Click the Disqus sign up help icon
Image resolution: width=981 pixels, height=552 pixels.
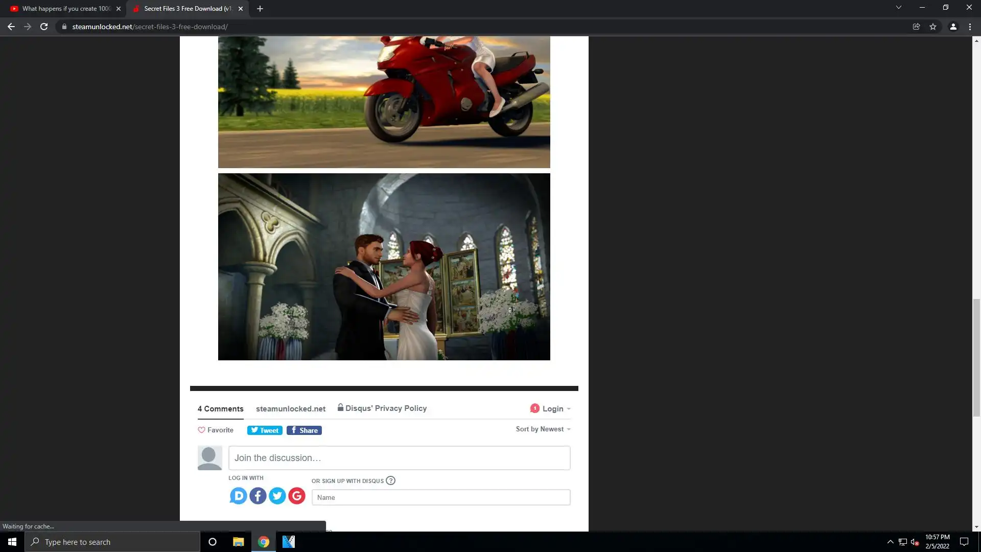point(390,480)
